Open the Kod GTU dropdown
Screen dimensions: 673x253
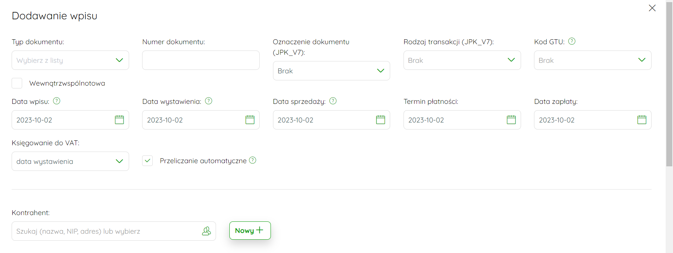coord(592,60)
